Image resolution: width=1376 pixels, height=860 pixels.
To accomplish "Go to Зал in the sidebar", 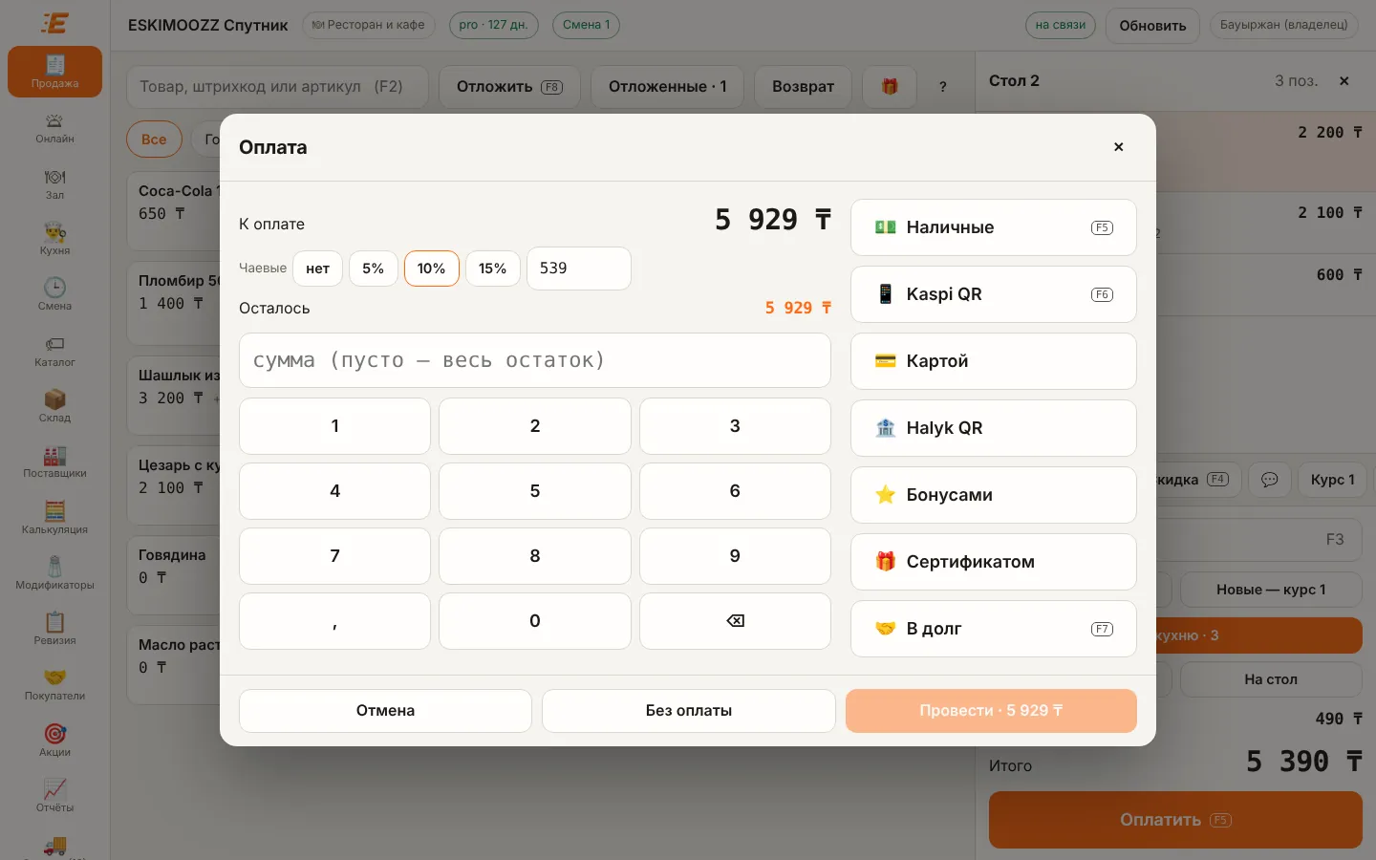I will (54, 184).
